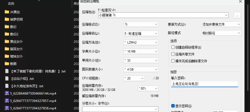Expand archive name 小甜猪猪.7z history dropdown

[x=226, y=15]
